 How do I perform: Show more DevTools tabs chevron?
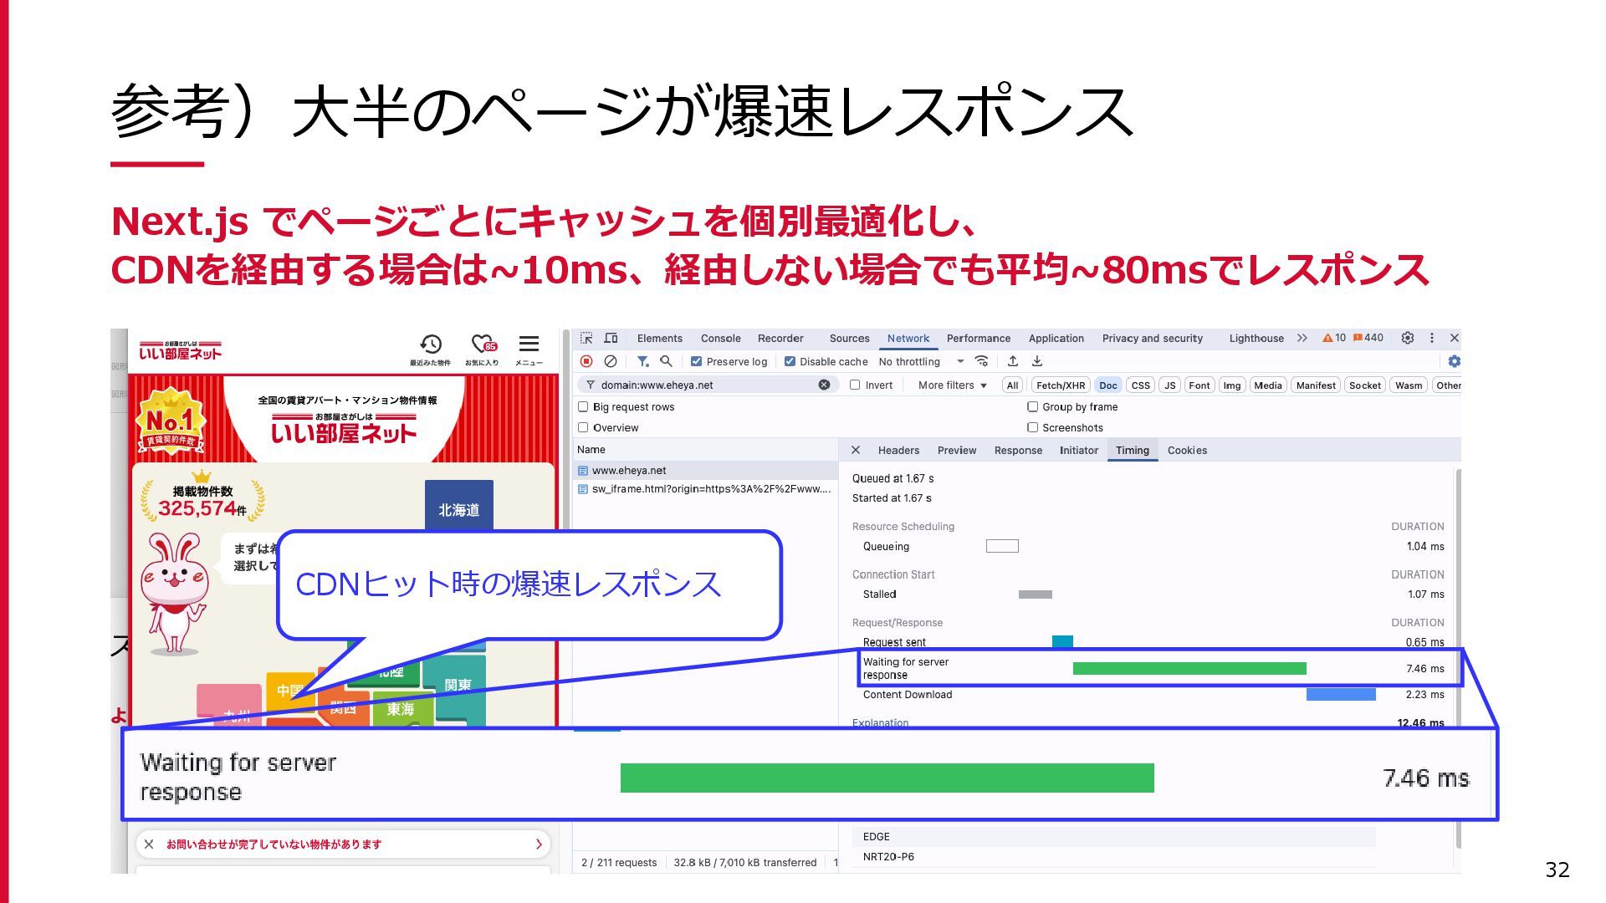tap(1302, 338)
